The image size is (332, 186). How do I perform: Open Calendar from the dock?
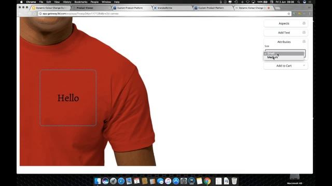click(136, 181)
